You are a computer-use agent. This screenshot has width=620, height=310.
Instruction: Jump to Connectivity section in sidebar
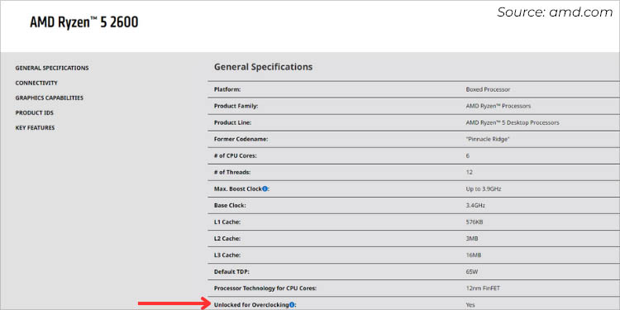coord(36,83)
